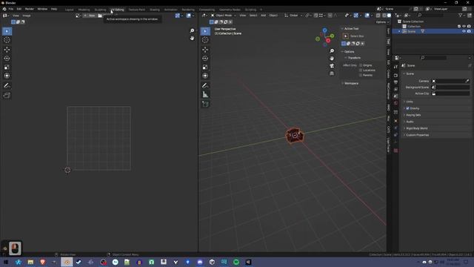The image size is (474, 267).
Task: Toggle render camera icon of Collection row
Action: [469, 27]
